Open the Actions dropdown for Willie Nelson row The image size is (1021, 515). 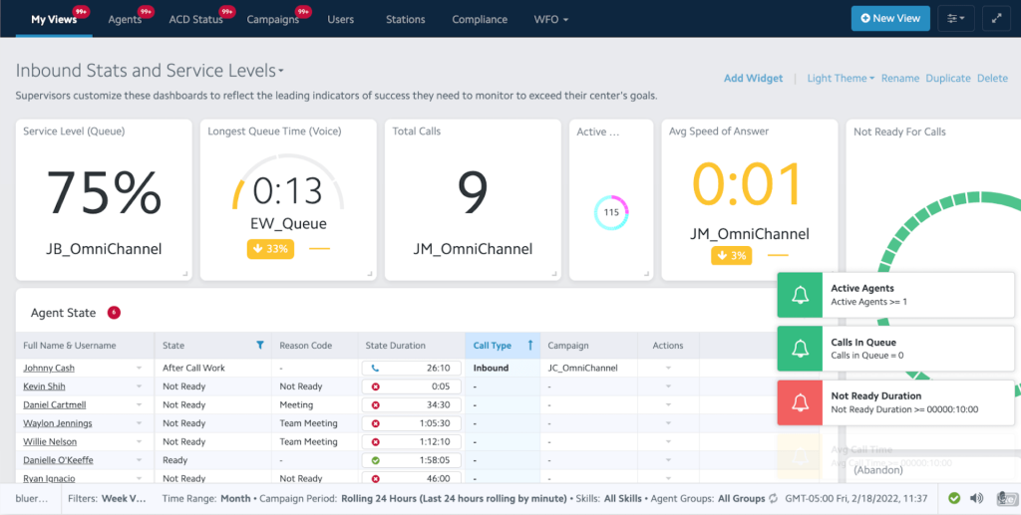click(x=668, y=441)
